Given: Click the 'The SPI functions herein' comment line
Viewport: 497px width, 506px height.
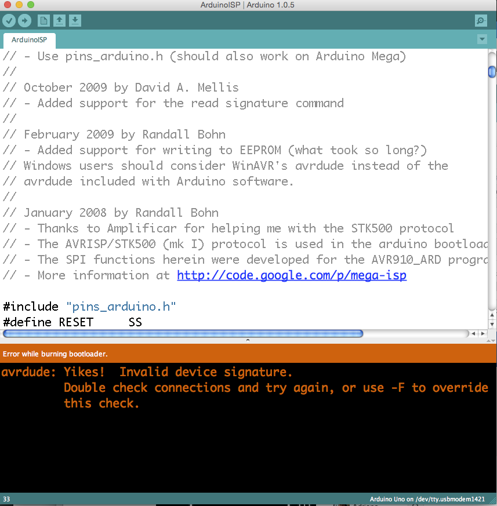Looking at the screenshot, I should point(245,260).
